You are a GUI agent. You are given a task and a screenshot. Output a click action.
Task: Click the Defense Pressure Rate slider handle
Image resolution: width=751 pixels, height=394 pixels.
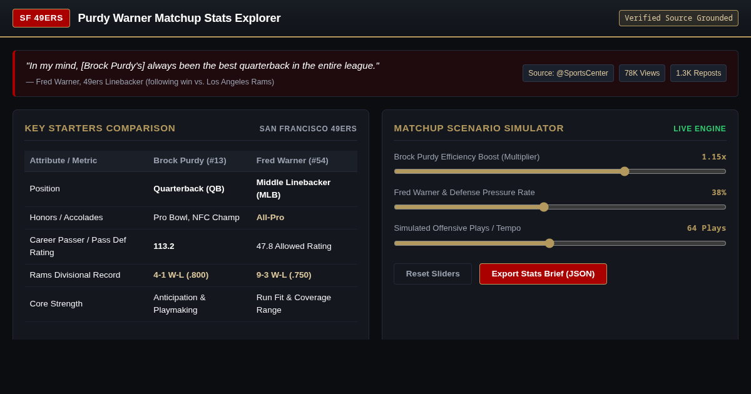tap(544, 207)
